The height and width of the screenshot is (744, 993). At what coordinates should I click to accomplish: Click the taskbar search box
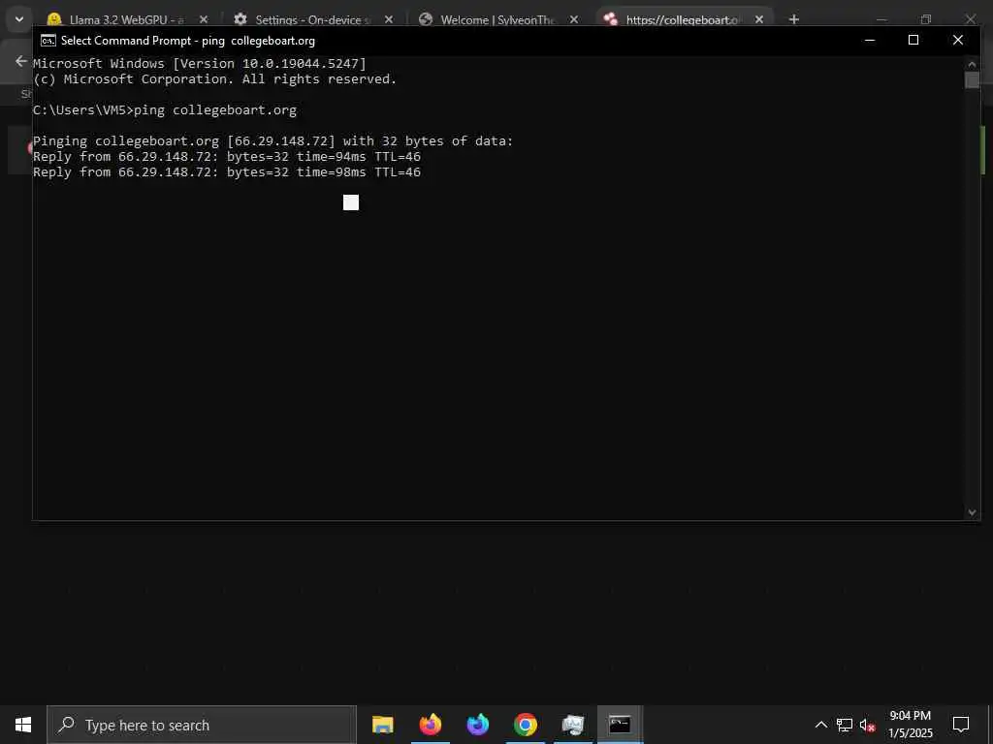202,725
